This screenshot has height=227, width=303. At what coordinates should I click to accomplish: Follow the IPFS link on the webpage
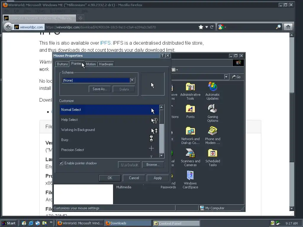[105, 43]
